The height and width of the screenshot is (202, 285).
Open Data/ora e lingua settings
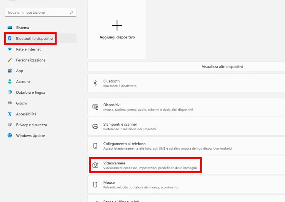pyautogui.click(x=40, y=92)
